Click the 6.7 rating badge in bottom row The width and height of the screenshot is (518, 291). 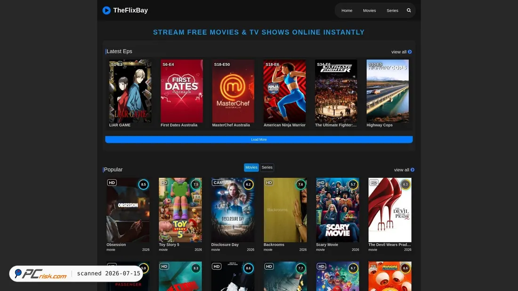353,268
